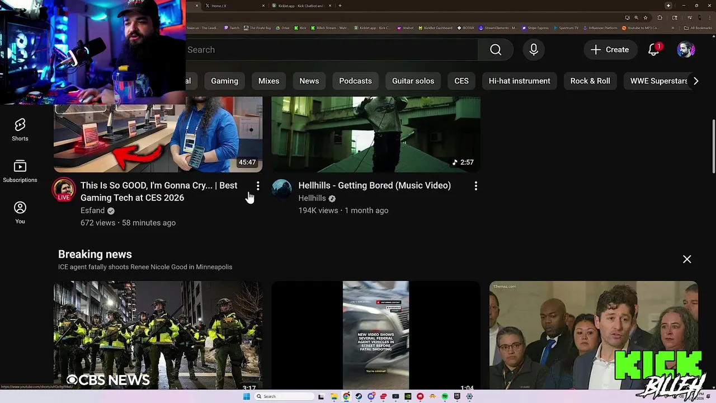This screenshot has height=403, width=716.
Task: Open Steam from the taskbar
Action: 359,396
